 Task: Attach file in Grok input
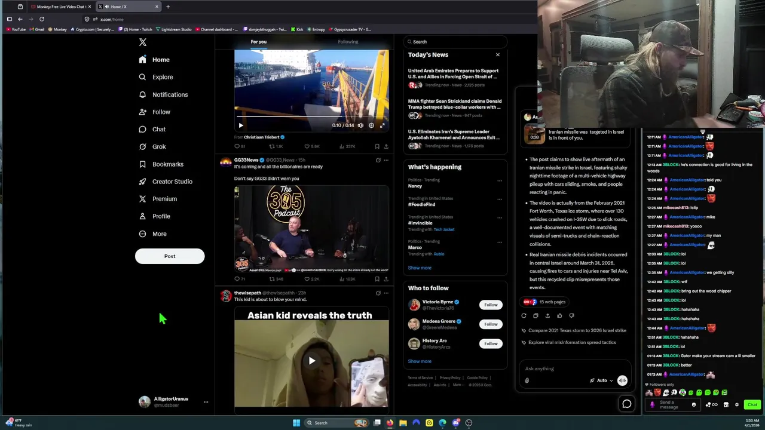(x=527, y=380)
